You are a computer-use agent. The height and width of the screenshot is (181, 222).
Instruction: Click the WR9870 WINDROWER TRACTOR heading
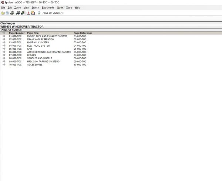[22, 27]
